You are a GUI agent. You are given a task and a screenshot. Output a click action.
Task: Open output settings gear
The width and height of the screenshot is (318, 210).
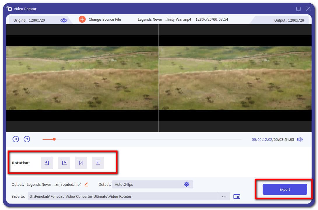point(186,184)
